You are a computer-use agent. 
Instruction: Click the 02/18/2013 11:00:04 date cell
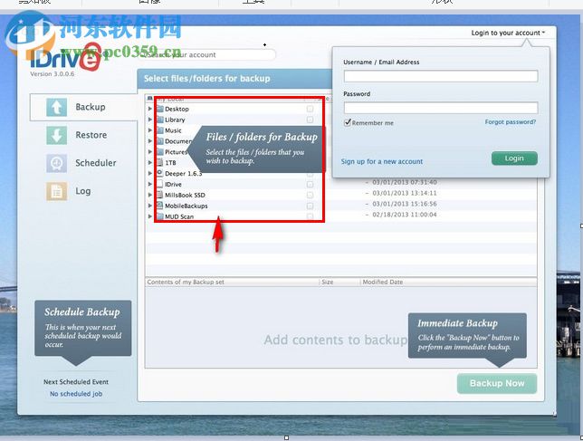click(x=405, y=215)
